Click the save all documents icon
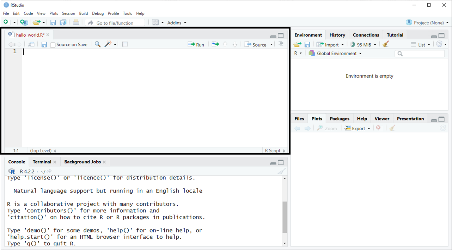The height and width of the screenshot is (250, 452). pos(63,23)
